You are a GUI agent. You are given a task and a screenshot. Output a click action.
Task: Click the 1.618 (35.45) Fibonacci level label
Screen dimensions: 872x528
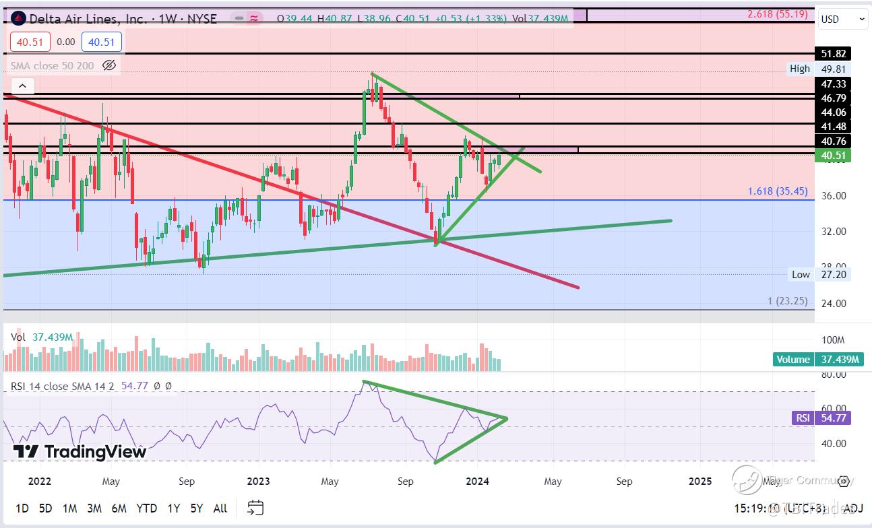778,192
